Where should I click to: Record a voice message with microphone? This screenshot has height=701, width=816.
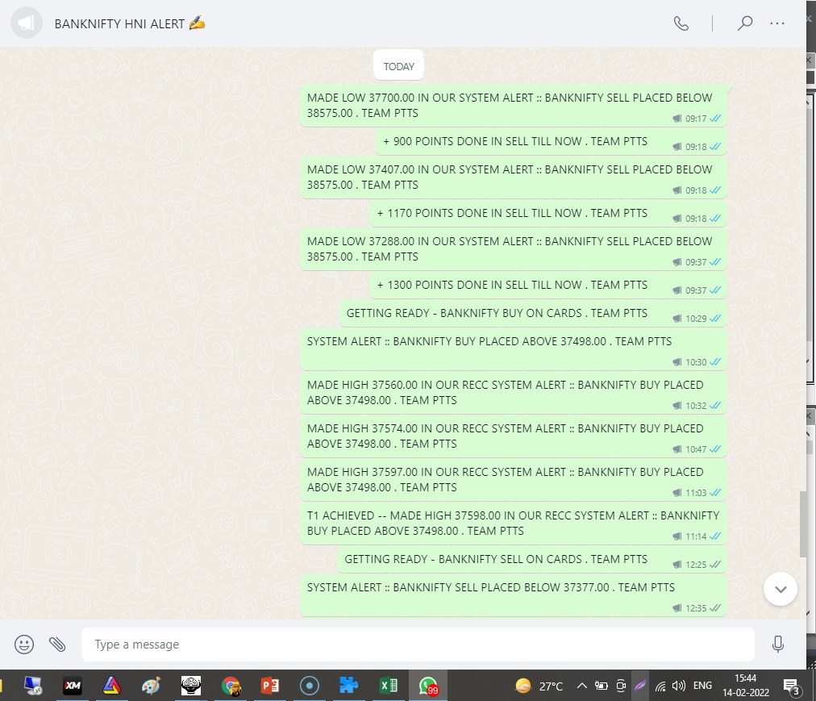(x=777, y=645)
